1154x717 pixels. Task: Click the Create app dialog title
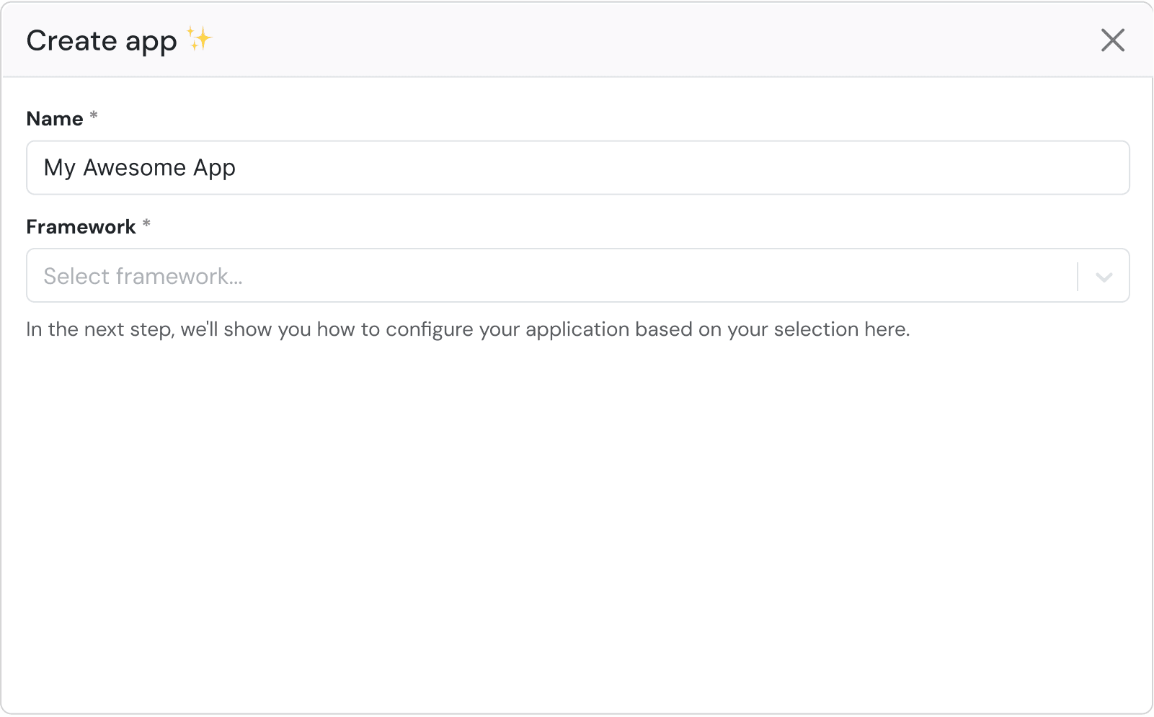tap(101, 40)
